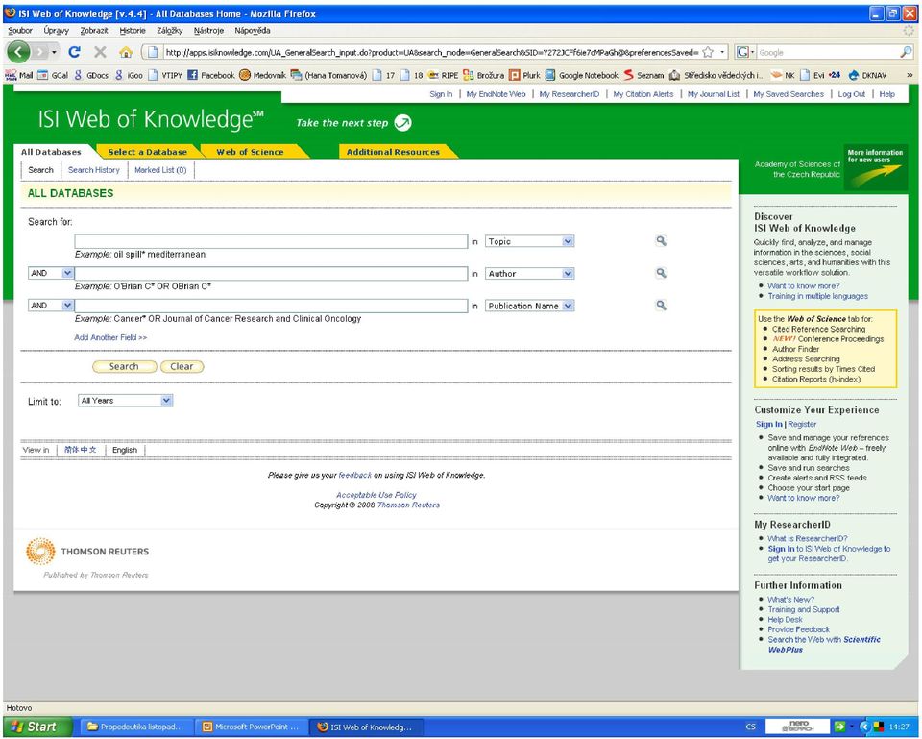The height and width of the screenshot is (739, 922).
Task: Open the RIPE bookmark
Action: coord(443,75)
